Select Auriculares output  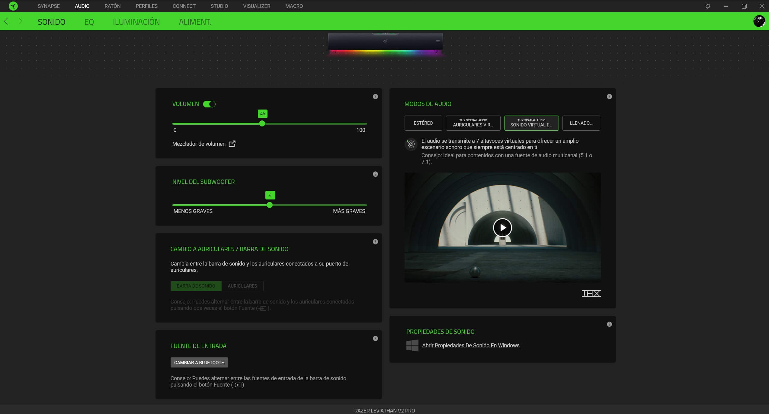tap(242, 286)
